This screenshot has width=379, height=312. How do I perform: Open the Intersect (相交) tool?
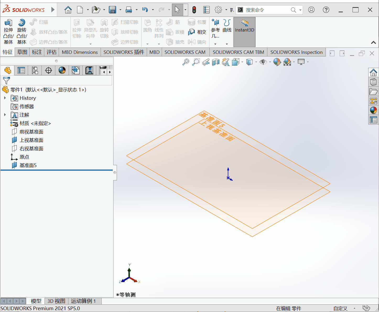(x=197, y=32)
